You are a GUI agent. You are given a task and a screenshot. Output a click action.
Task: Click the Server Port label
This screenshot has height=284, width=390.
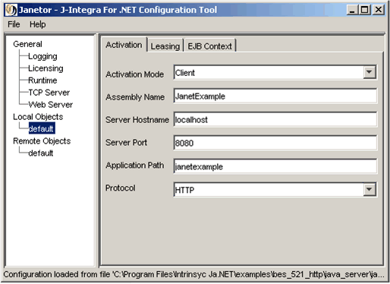coord(126,143)
